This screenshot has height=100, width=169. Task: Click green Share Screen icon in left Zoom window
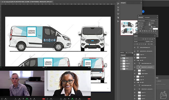point(27,98)
